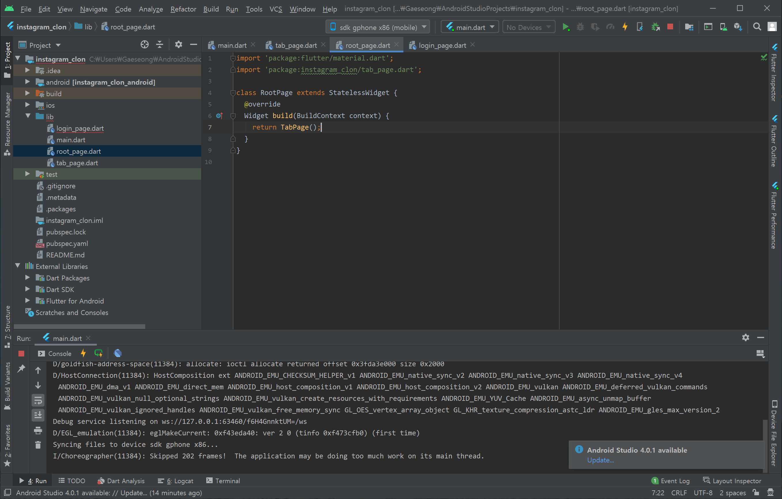
Task: Move up the stack trace arrow
Action: pos(38,370)
